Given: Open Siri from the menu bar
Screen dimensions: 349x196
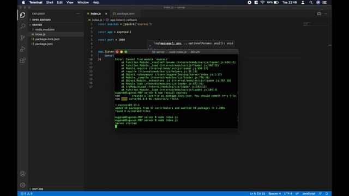Looking at the screenshot, I should [x=318, y=2].
